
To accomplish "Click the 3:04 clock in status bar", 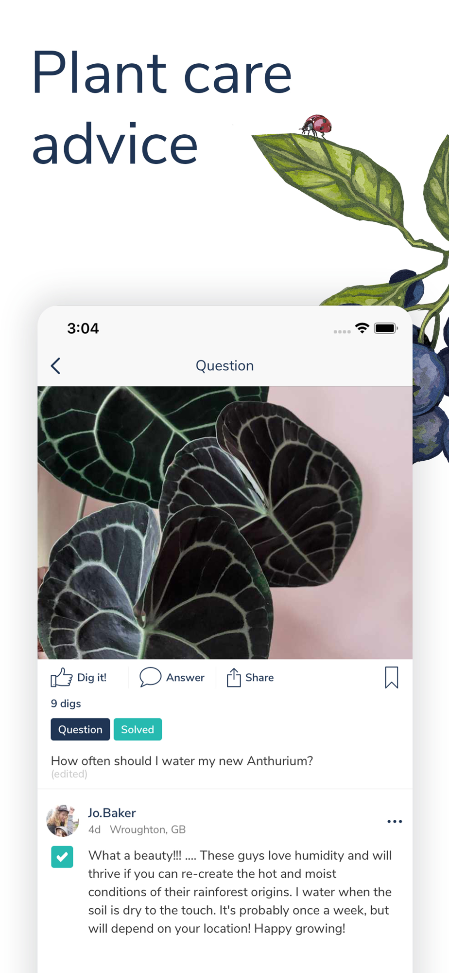I will 83,328.
